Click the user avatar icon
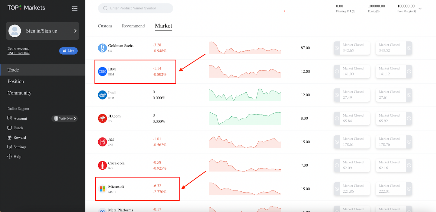 point(15,31)
